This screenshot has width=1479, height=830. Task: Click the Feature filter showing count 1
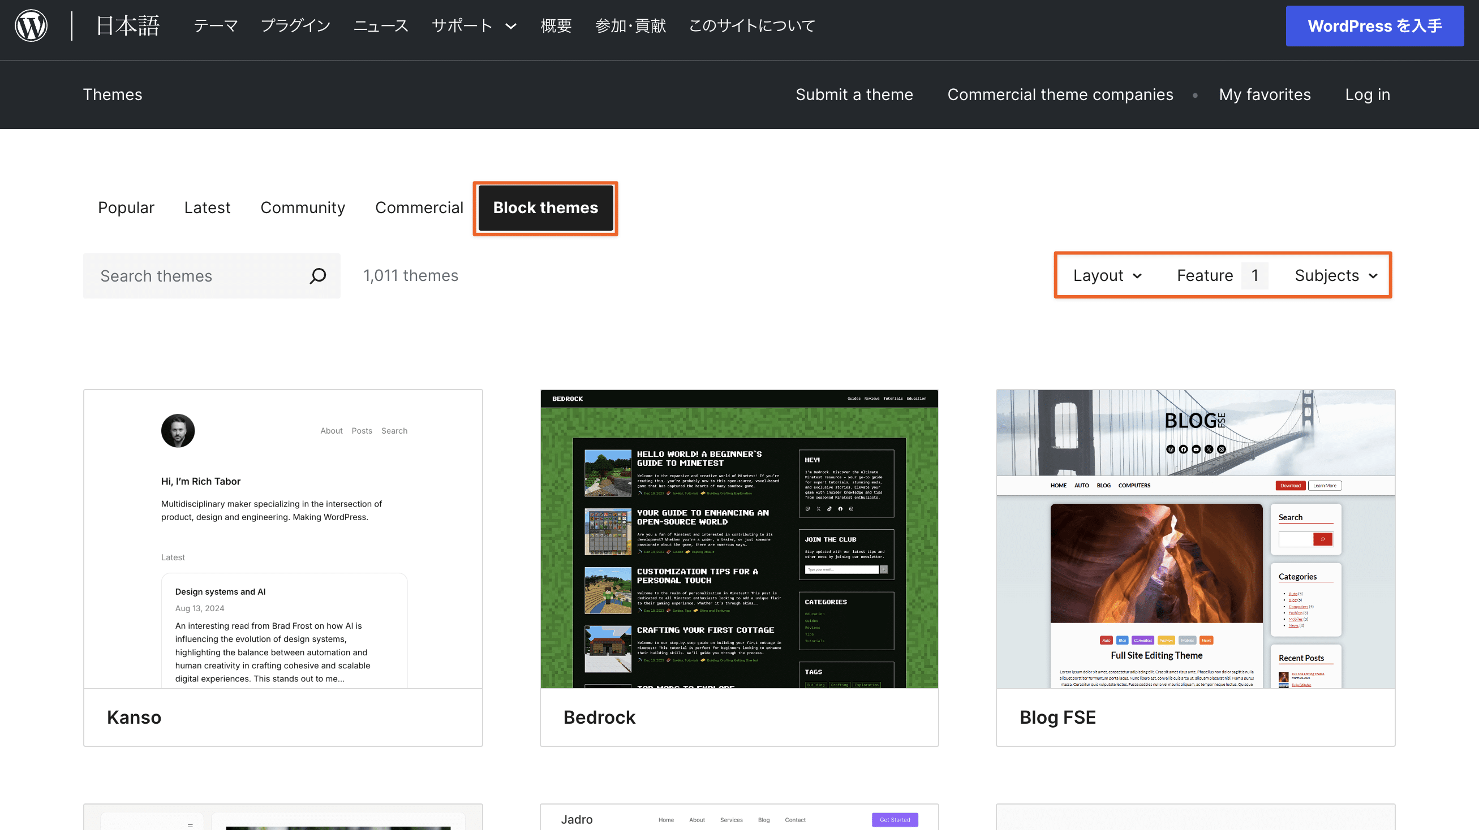point(1219,275)
